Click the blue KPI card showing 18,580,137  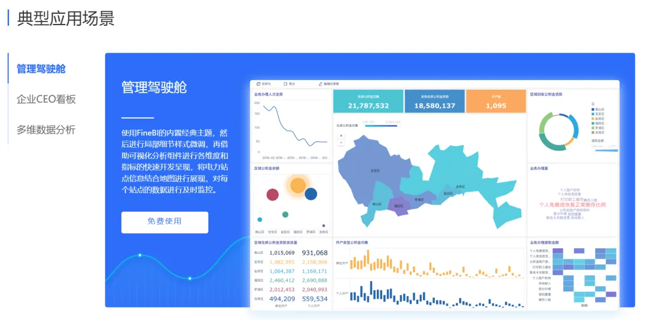pos(434,101)
